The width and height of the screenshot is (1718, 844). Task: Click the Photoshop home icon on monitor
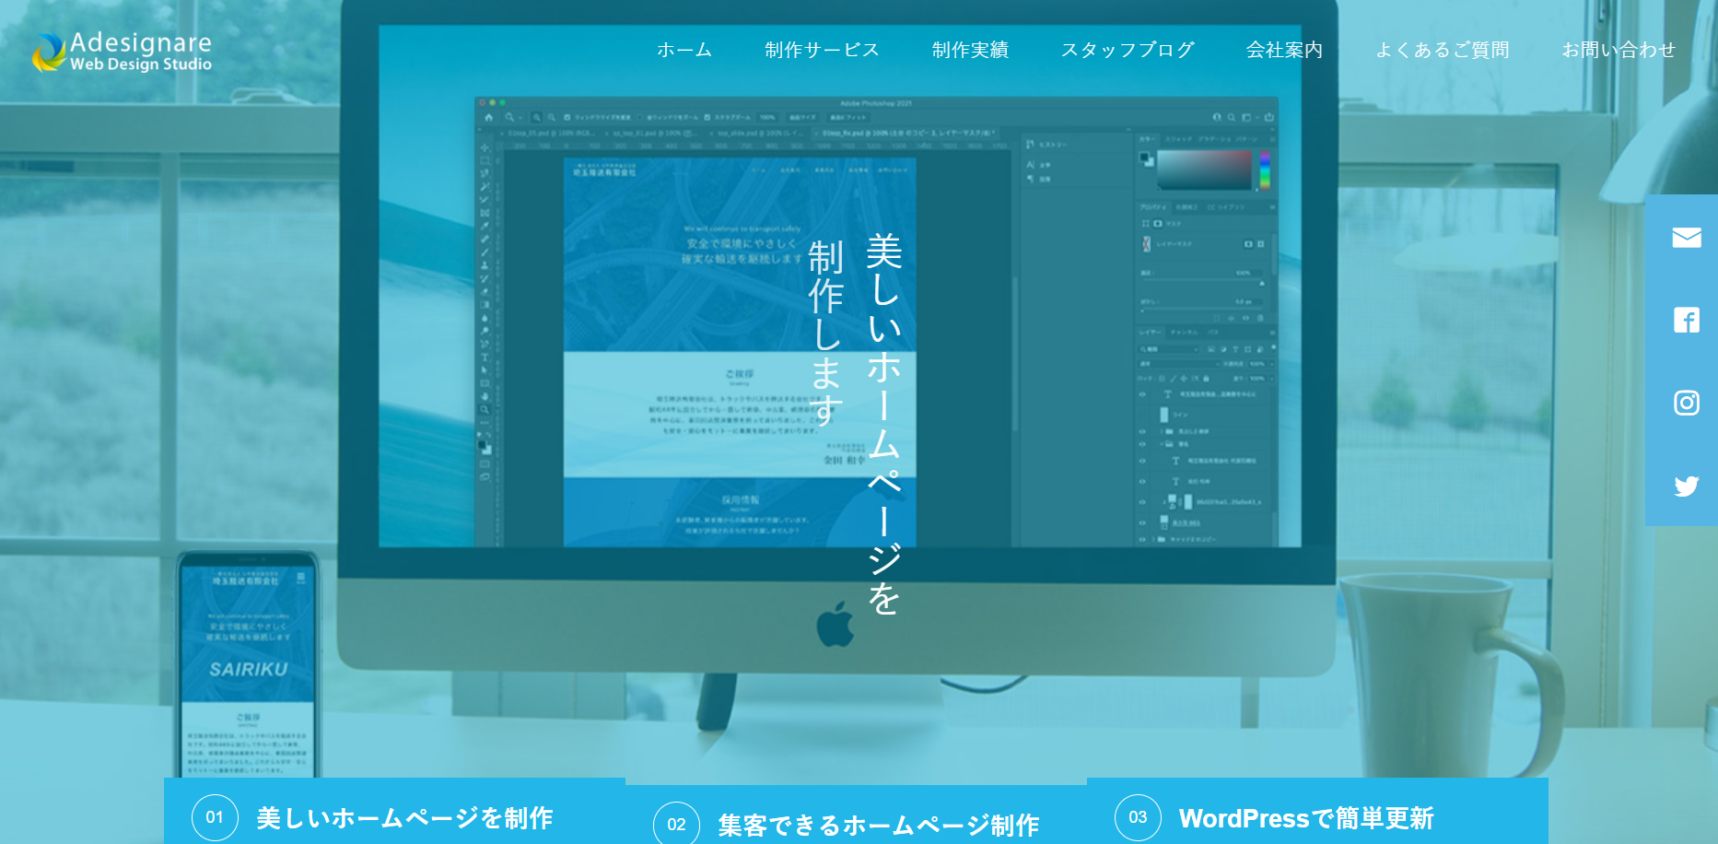488,118
